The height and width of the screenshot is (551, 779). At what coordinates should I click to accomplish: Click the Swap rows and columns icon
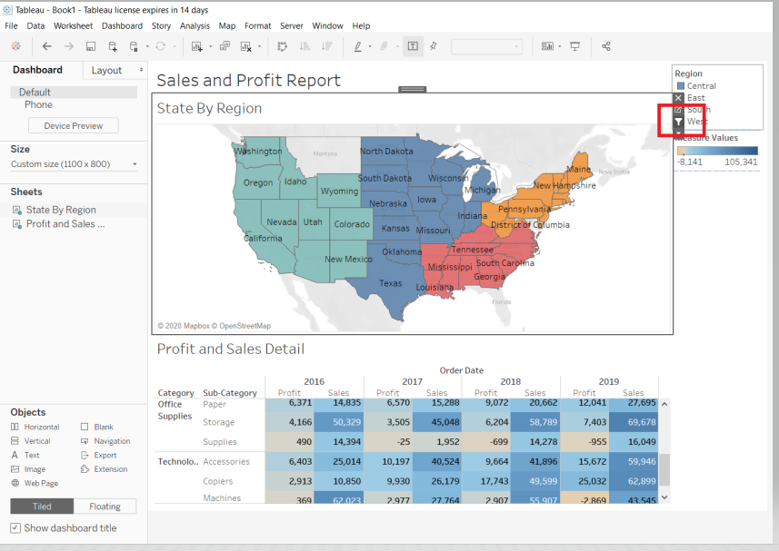pyautogui.click(x=282, y=46)
